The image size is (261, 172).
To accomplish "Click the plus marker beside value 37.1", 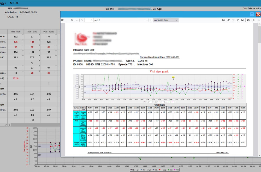I will [x=23, y=56].
